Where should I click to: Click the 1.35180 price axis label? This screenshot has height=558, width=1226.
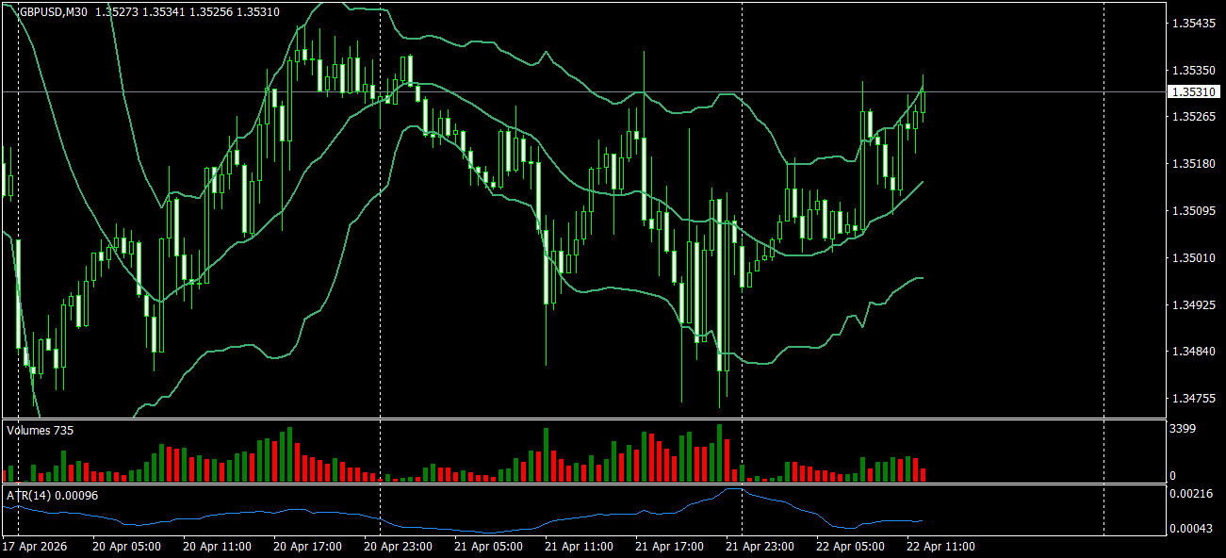pyautogui.click(x=1192, y=164)
